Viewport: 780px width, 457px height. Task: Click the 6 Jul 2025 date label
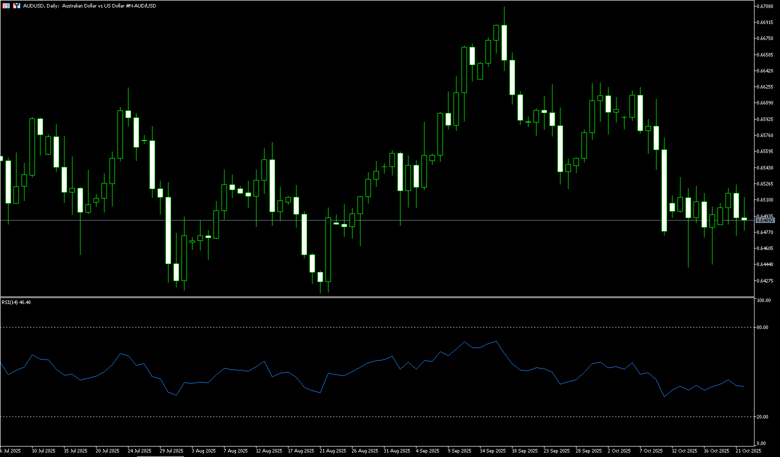click(x=10, y=450)
